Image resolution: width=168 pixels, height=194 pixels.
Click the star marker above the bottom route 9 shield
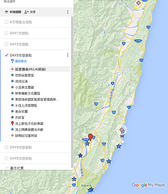(x=74, y=179)
